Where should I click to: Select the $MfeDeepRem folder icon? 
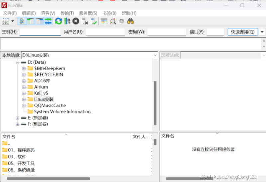pos(30,68)
